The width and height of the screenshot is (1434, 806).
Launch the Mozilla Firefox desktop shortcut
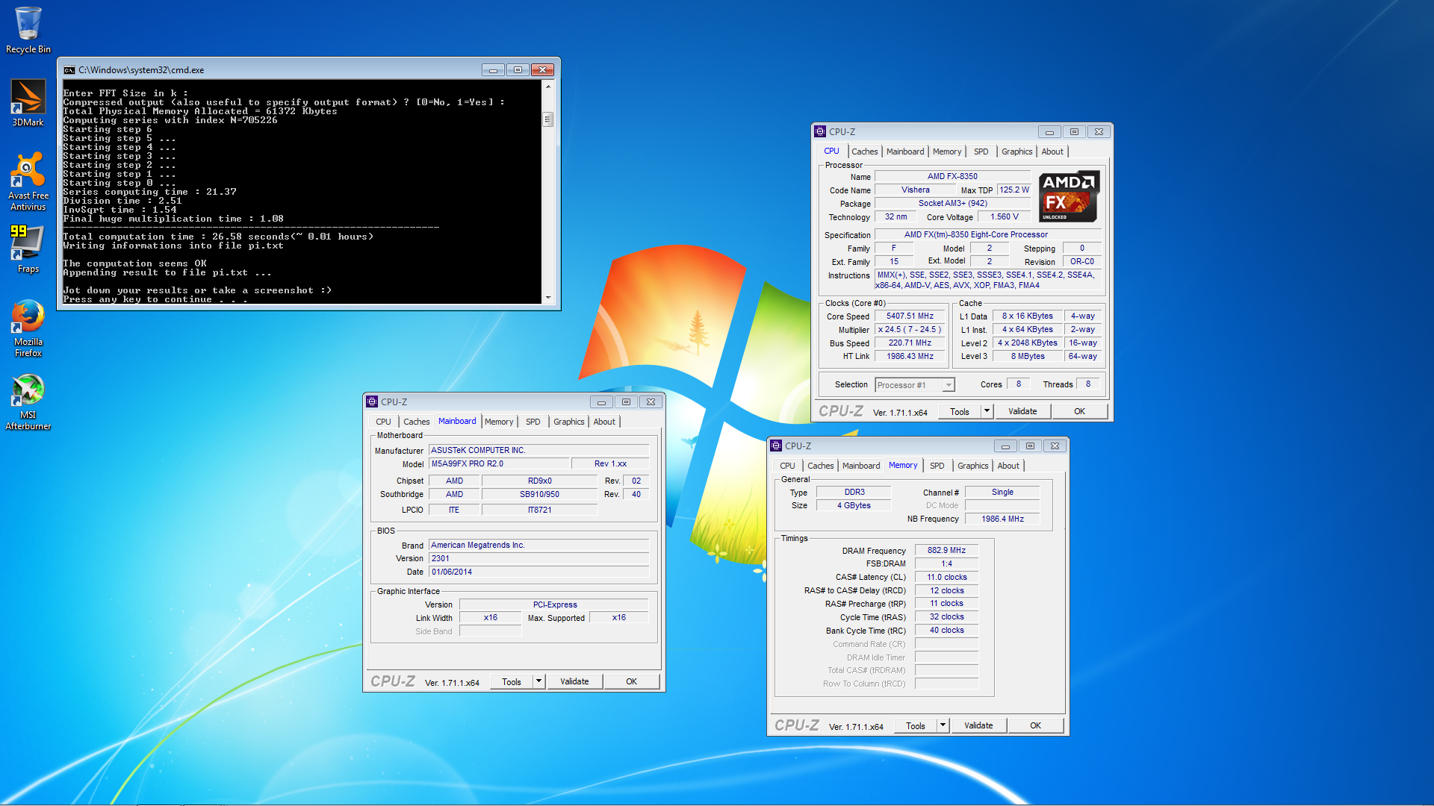coord(28,328)
